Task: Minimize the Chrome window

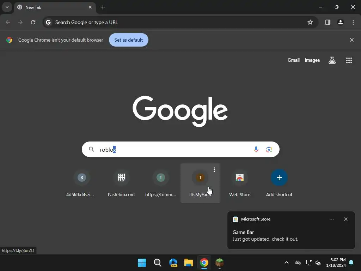Action: 320,7
